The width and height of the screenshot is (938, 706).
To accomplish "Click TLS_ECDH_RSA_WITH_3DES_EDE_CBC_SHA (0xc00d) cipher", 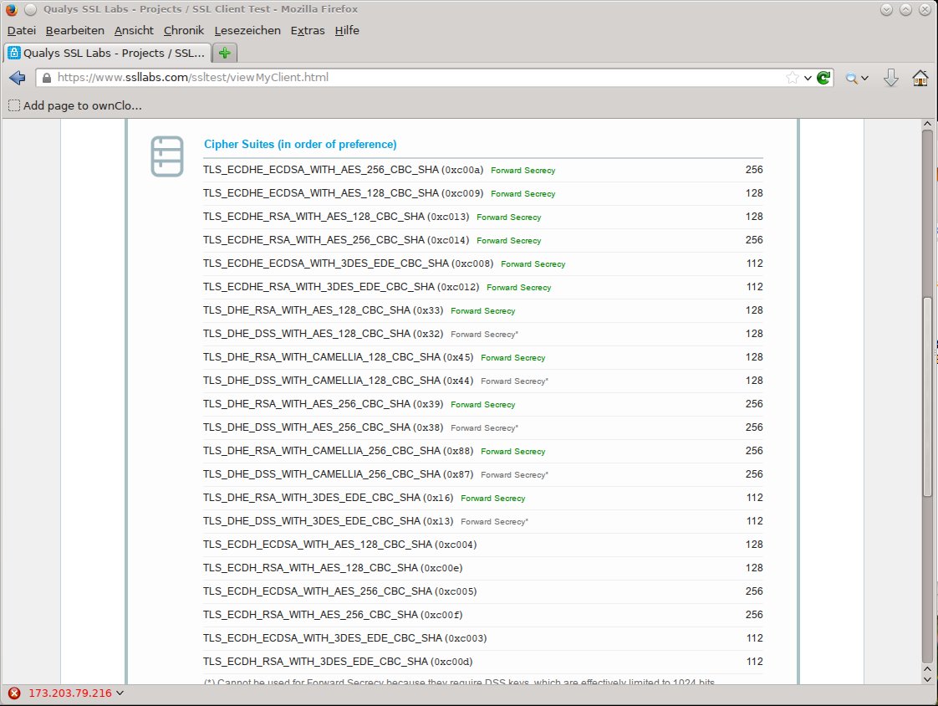I will coord(338,662).
